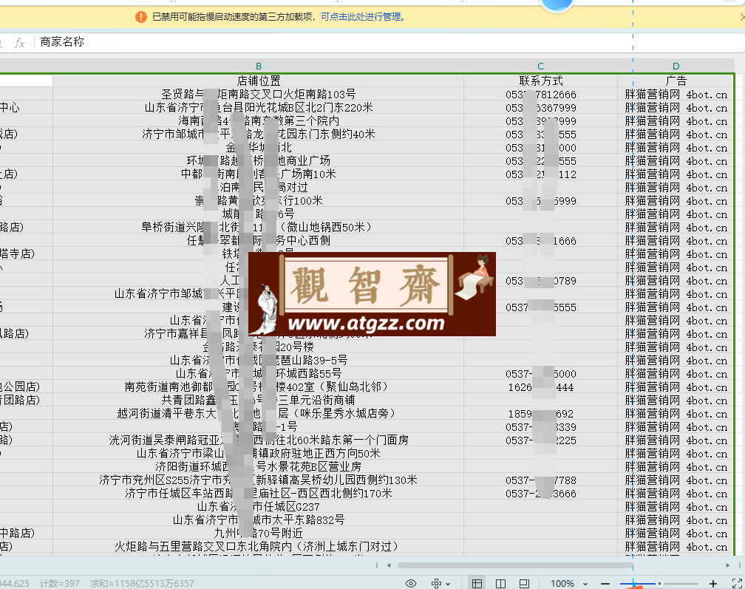
Task: Open the 100% zoom level dropdown
Action: (x=569, y=583)
